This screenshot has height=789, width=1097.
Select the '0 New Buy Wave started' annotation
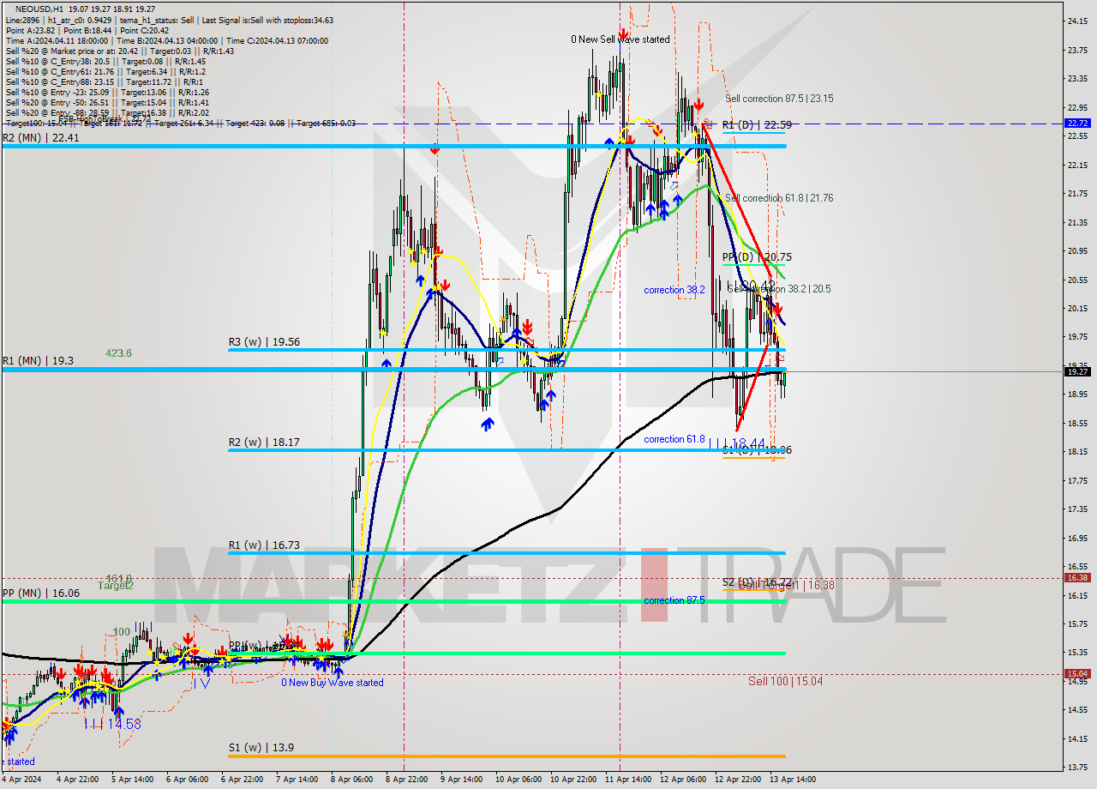pos(333,683)
